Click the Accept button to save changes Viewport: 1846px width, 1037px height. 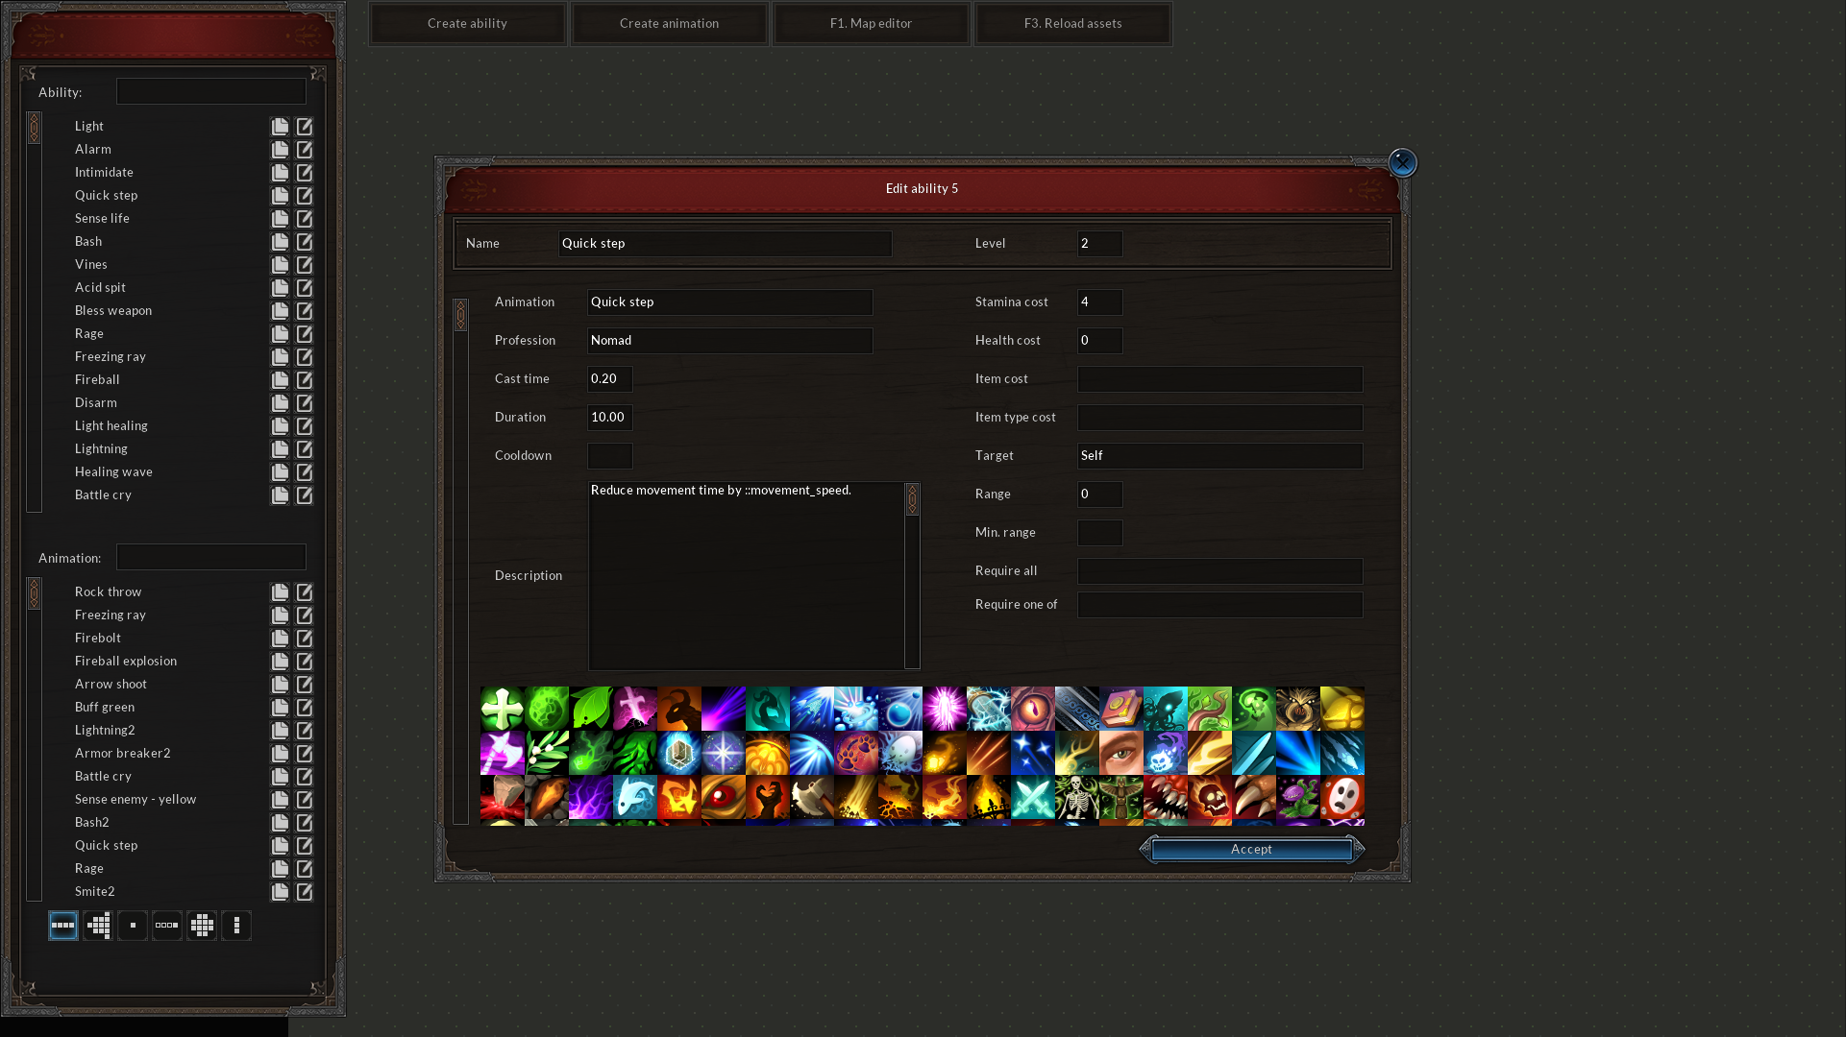[1249, 849]
